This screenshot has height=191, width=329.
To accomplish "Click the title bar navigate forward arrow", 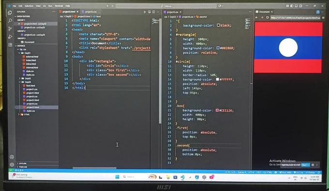I will pos(112,6).
